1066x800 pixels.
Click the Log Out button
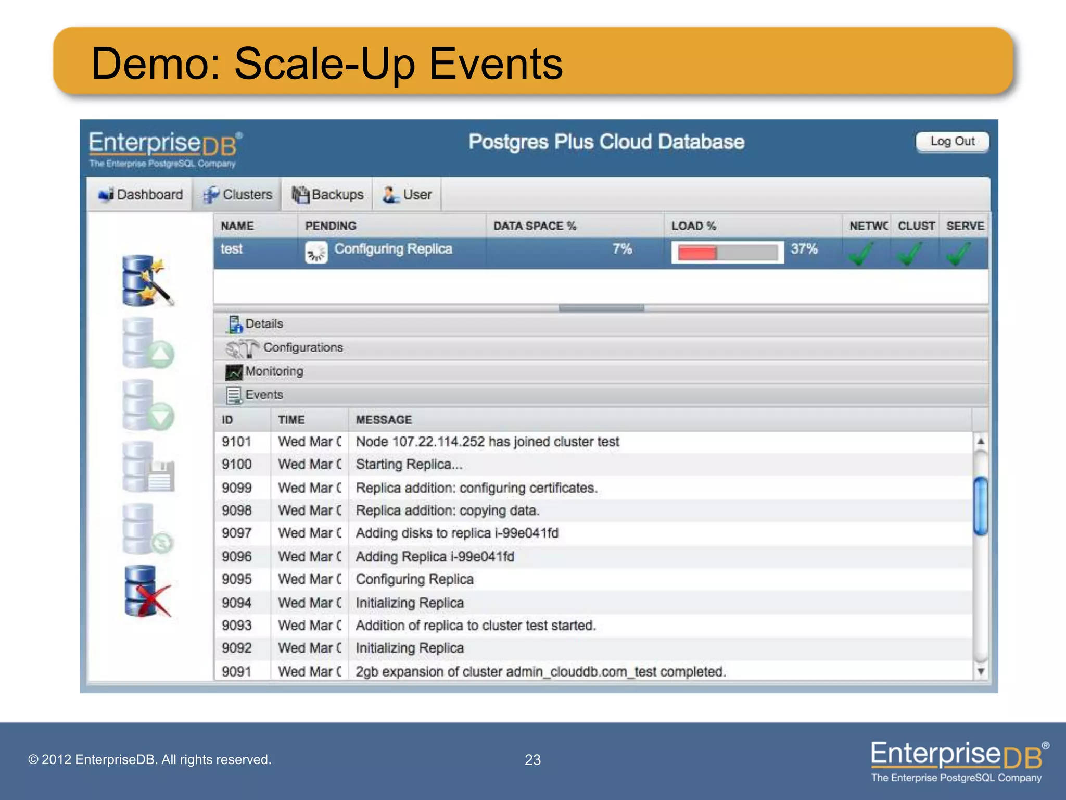[x=952, y=142]
